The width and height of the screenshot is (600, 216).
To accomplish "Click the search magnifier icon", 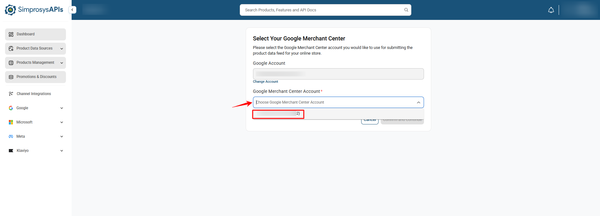I will [406, 10].
